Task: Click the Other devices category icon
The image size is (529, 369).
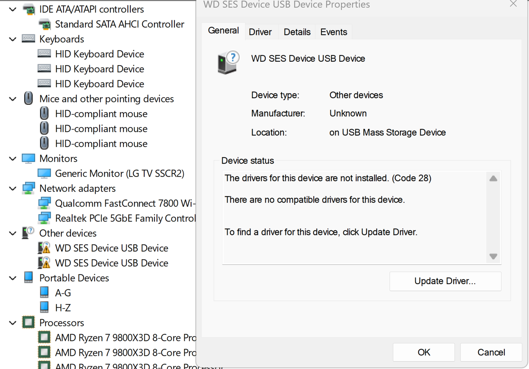Action: point(28,233)
